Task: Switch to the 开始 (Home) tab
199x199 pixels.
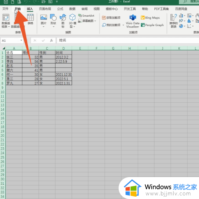Action: [18, 9]
